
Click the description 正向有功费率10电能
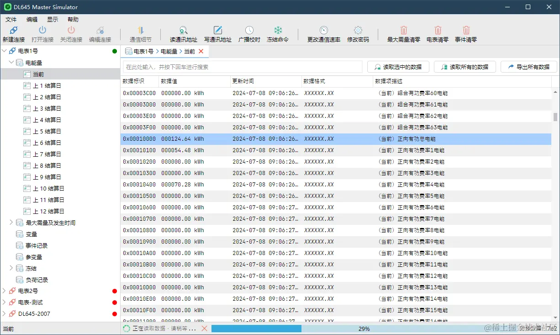(423, 253)
